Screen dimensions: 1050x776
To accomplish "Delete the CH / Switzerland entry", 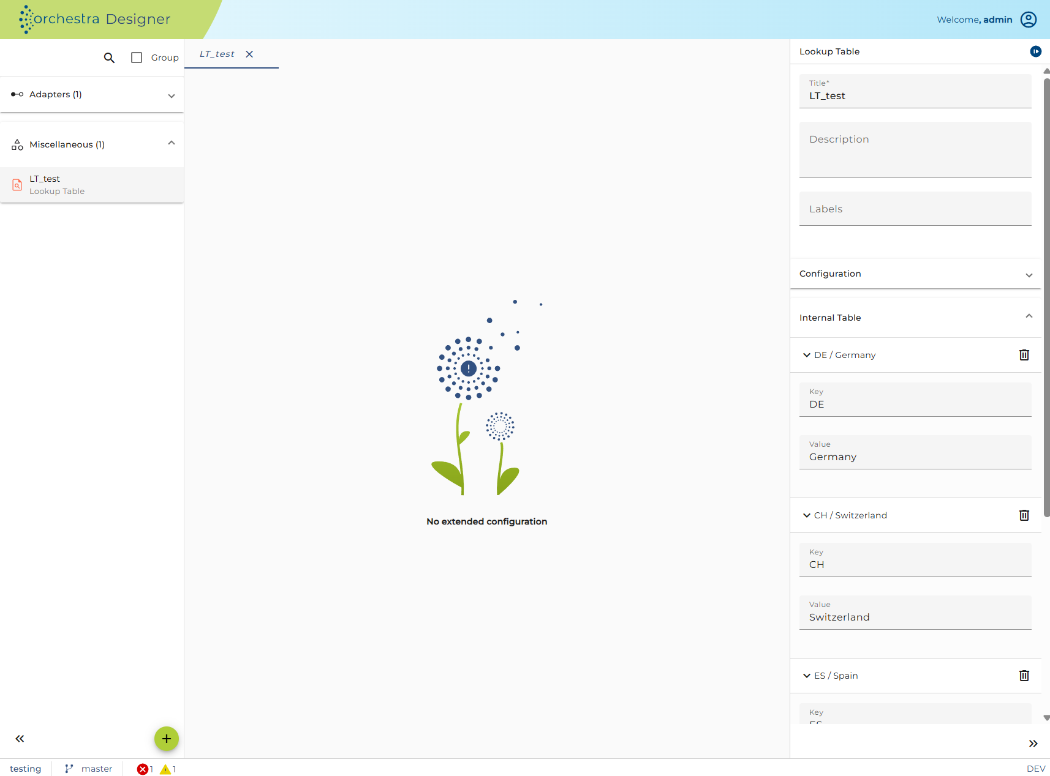I will [1024, 515].
